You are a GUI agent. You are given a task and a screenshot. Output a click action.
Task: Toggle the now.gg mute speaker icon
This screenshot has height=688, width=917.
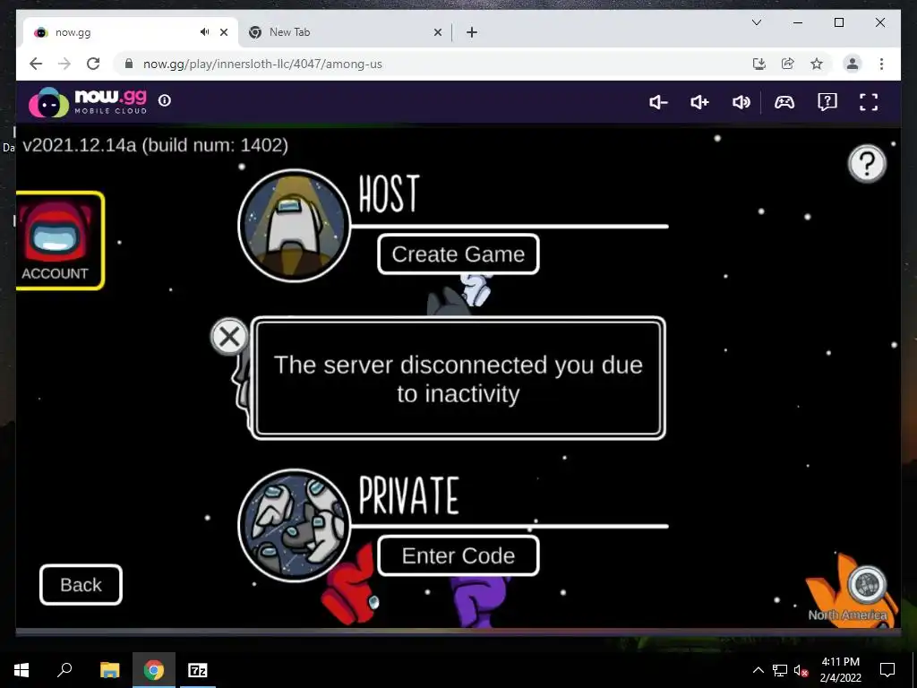point(741,102)
